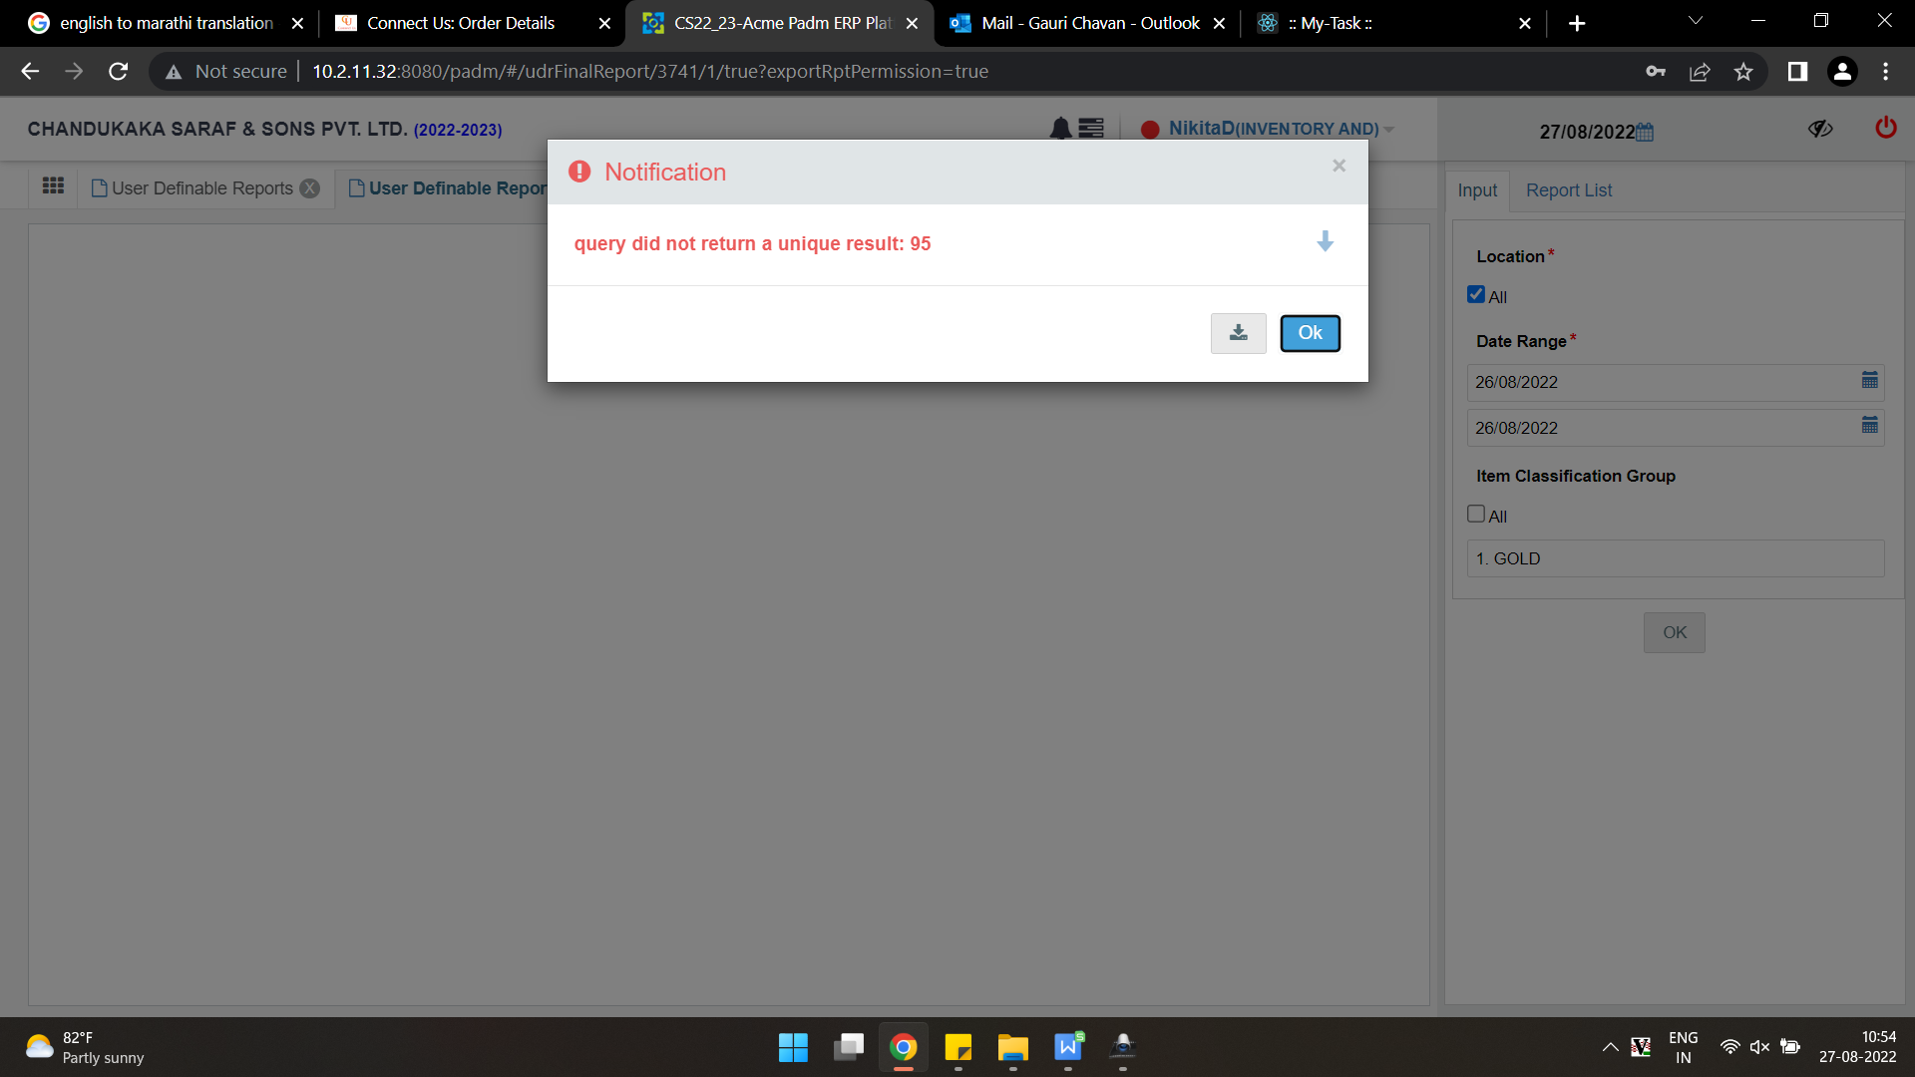Open calendar for the second Date Range field

1870,425
